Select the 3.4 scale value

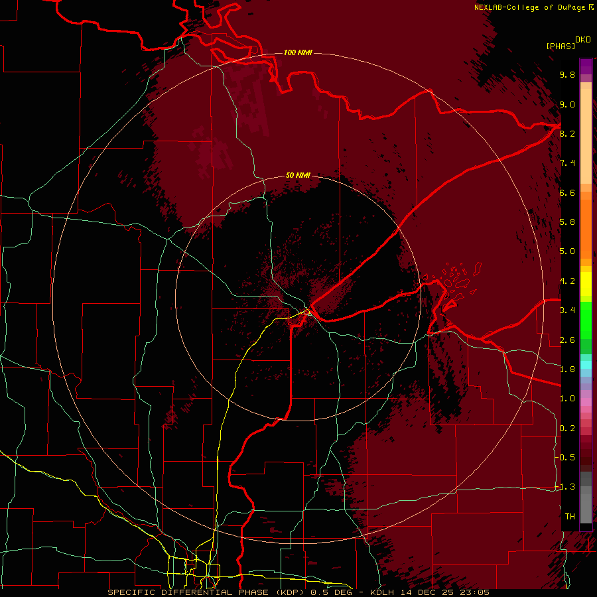[567, 310]
